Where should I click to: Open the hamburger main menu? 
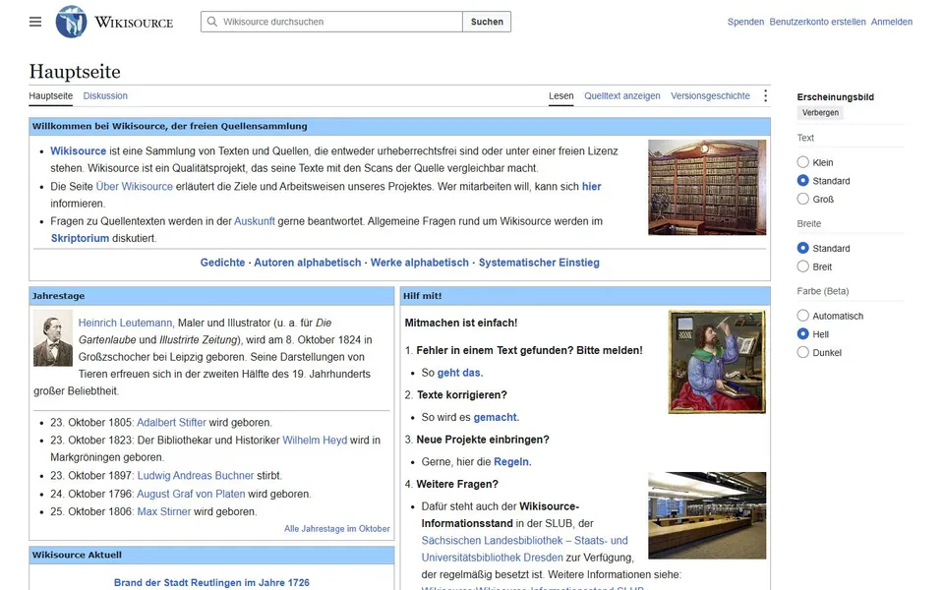[x=35, y=22]
